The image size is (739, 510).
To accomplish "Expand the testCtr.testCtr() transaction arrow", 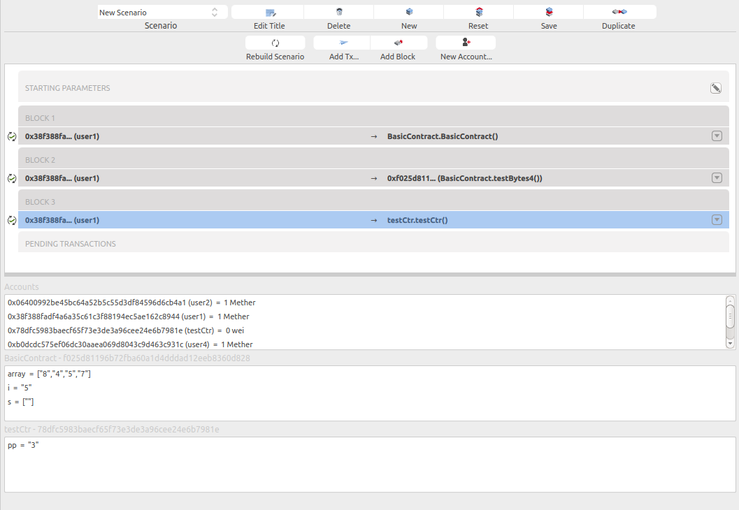I will tap(716, 220).
